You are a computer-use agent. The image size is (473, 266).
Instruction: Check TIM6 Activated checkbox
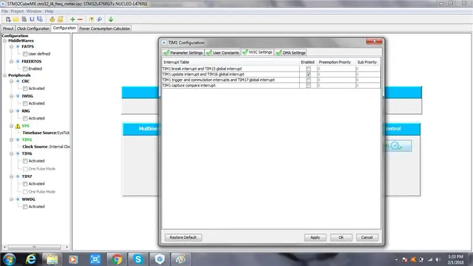25,161
